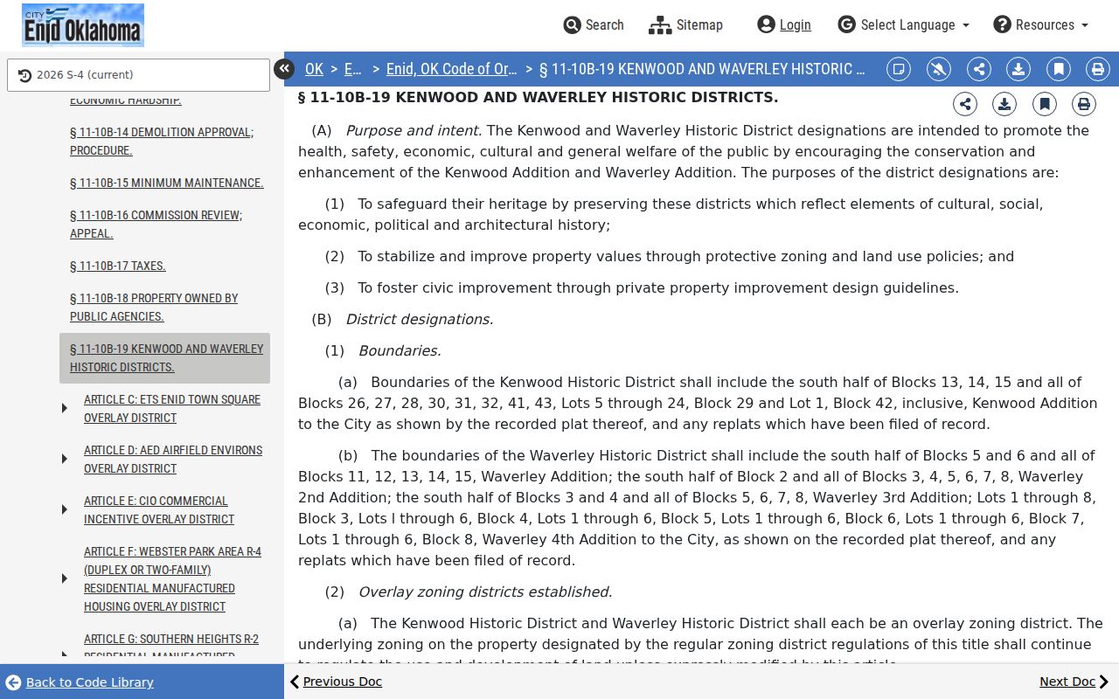Expand Article D: AED Airfield Environs arrow
This screenshot has height=699, width=1119.
65,459
